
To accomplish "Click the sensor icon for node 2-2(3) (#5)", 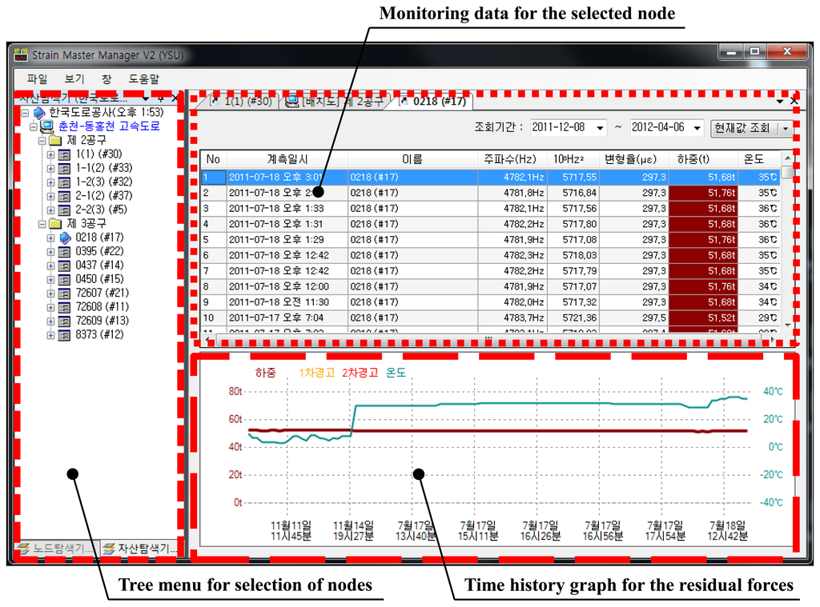I will [x=64, y=210].
